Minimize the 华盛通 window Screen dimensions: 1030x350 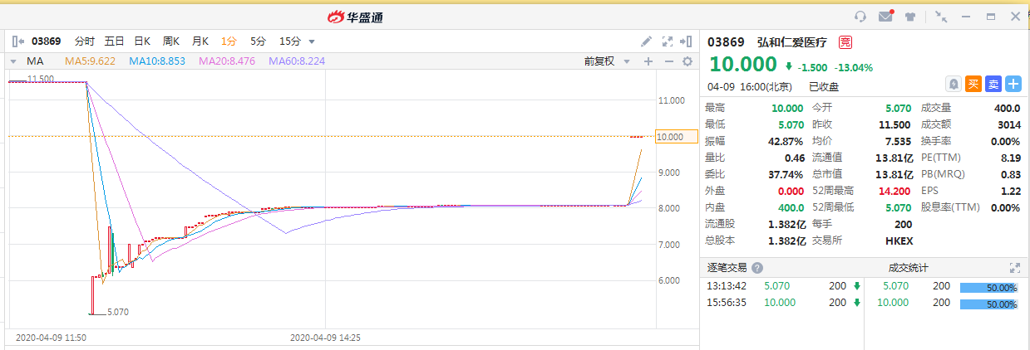click(x=965, y=17)
